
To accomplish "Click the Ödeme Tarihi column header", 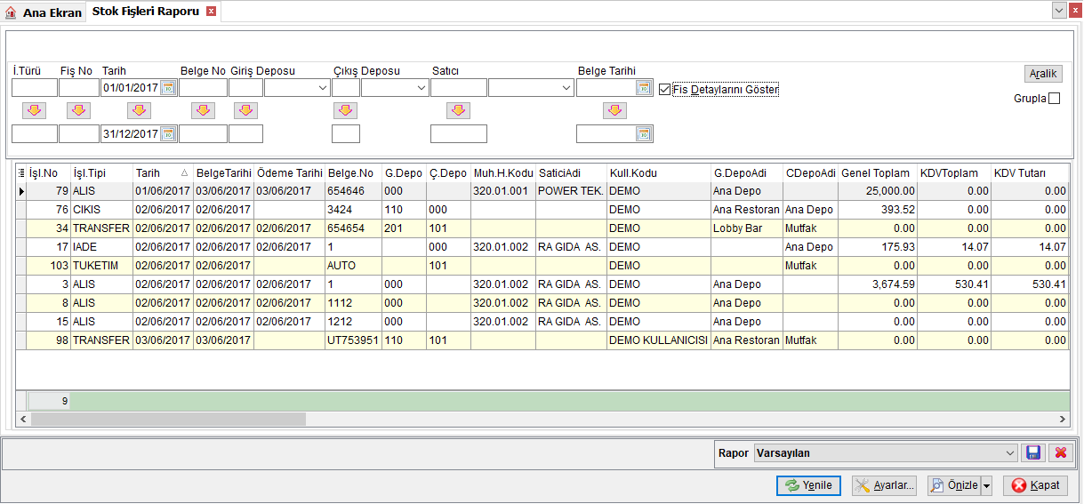I will tap(289, 172).
